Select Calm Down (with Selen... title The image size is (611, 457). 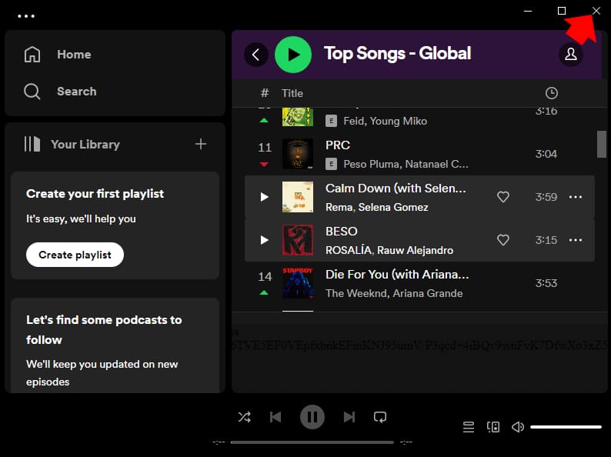click(x=396, y=188)
